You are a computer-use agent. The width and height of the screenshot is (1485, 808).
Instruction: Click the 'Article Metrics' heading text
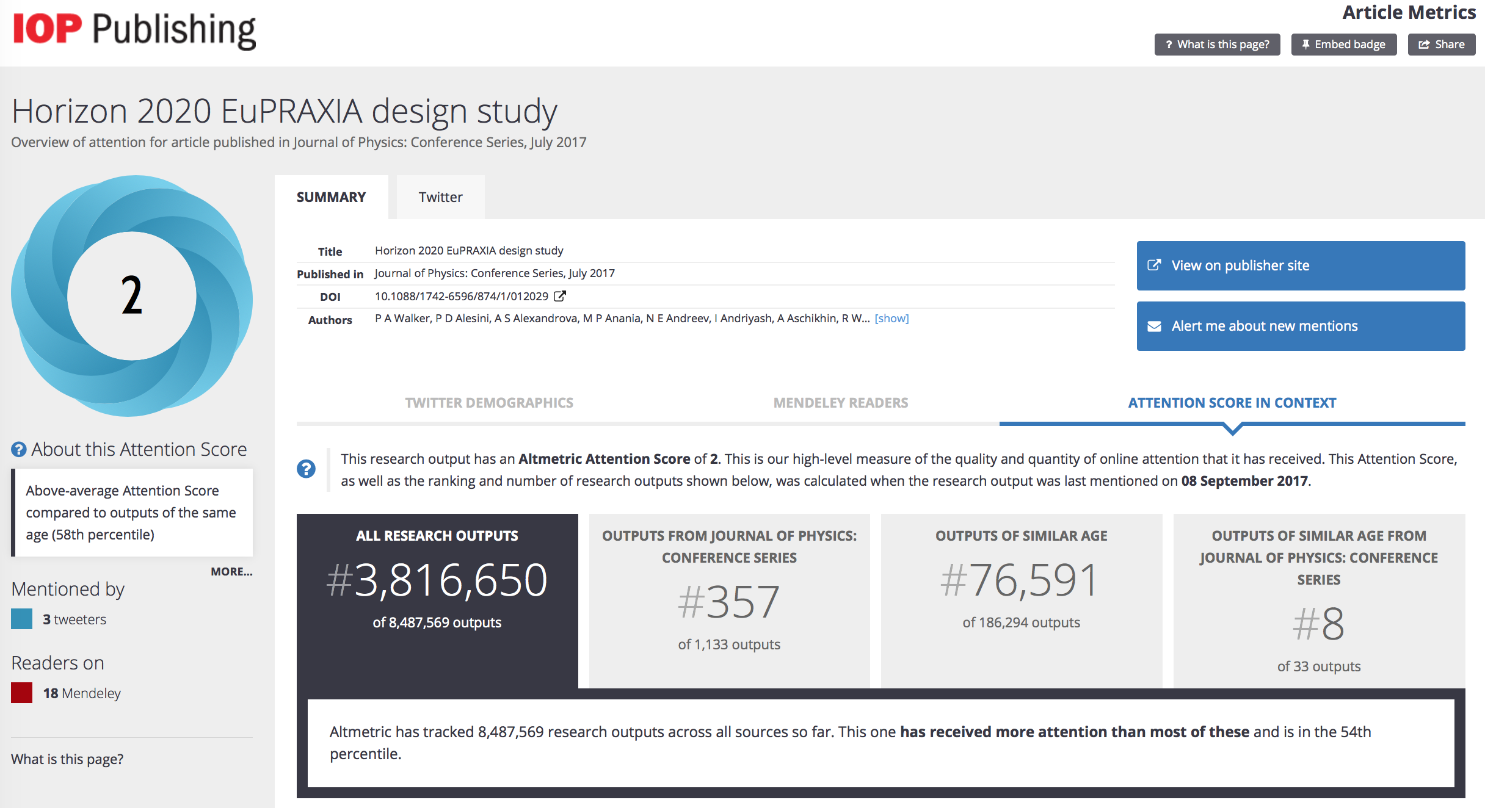point(1409,12)
